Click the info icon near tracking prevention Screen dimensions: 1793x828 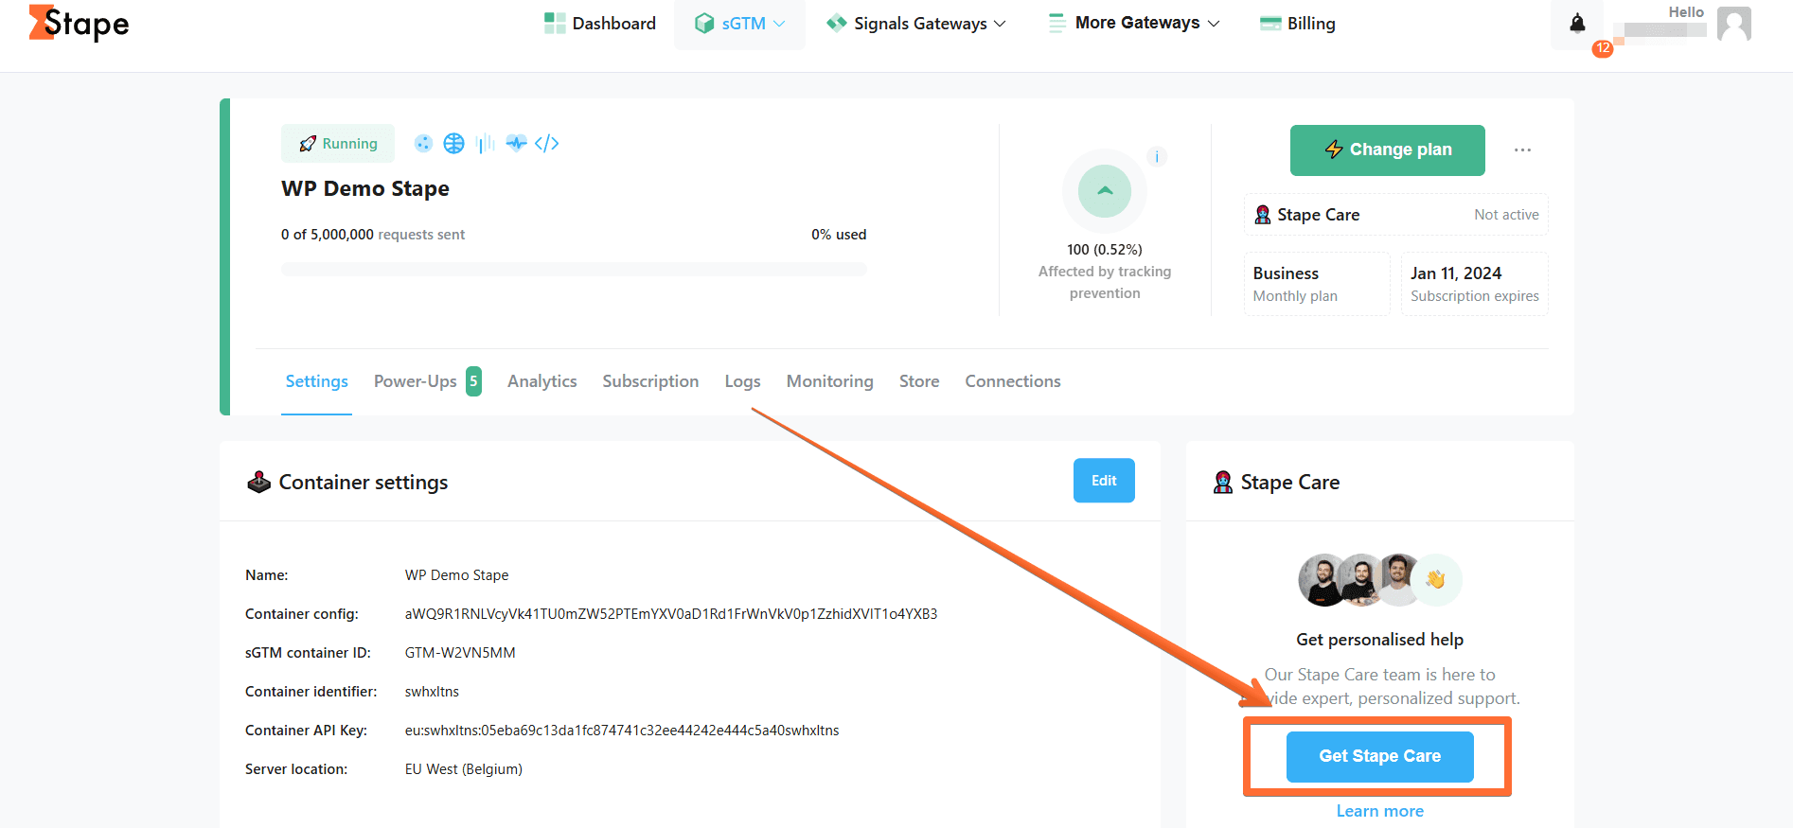tap(1156, 157)
